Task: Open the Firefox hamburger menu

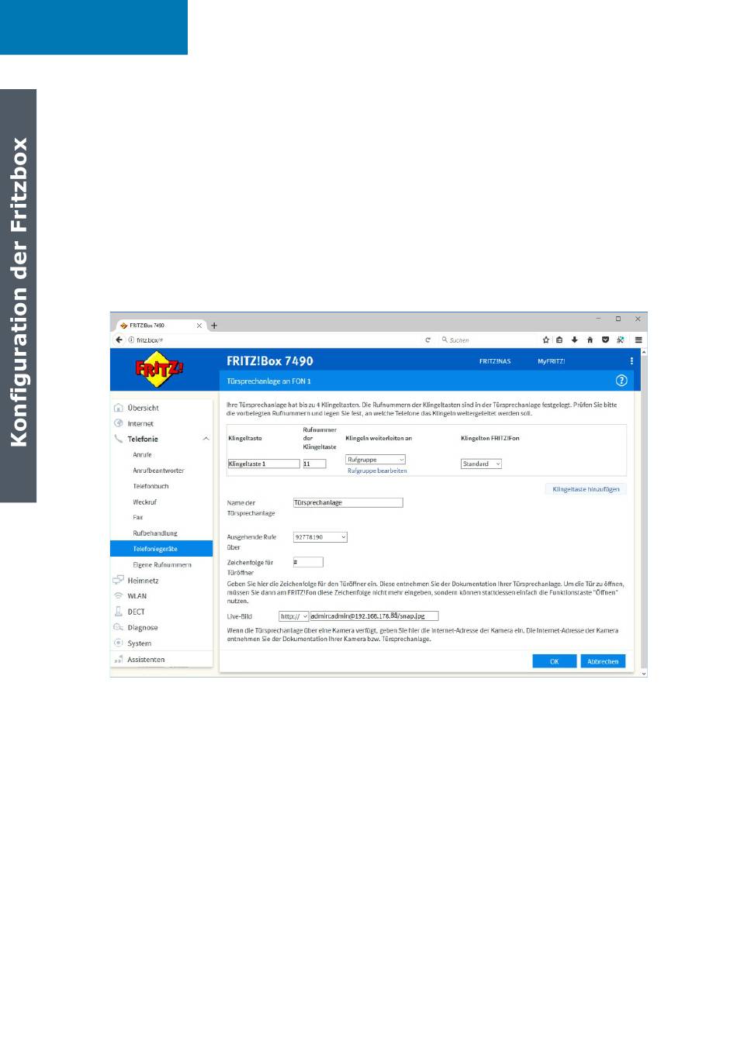Action: point(638,340)
